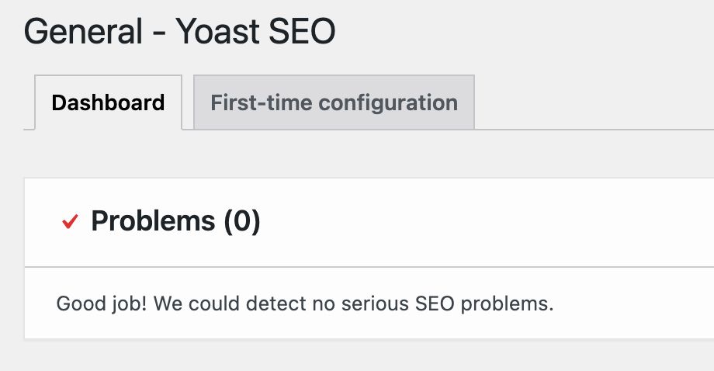Screen dimensions: 714x371
Task: Click the word "General" in the title
Action: click(84, 33)
